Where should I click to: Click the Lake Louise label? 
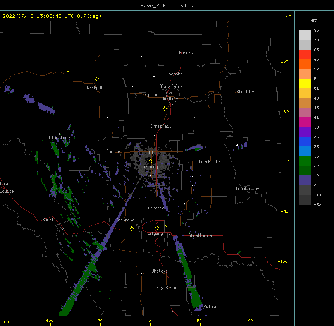coord(7,187)
